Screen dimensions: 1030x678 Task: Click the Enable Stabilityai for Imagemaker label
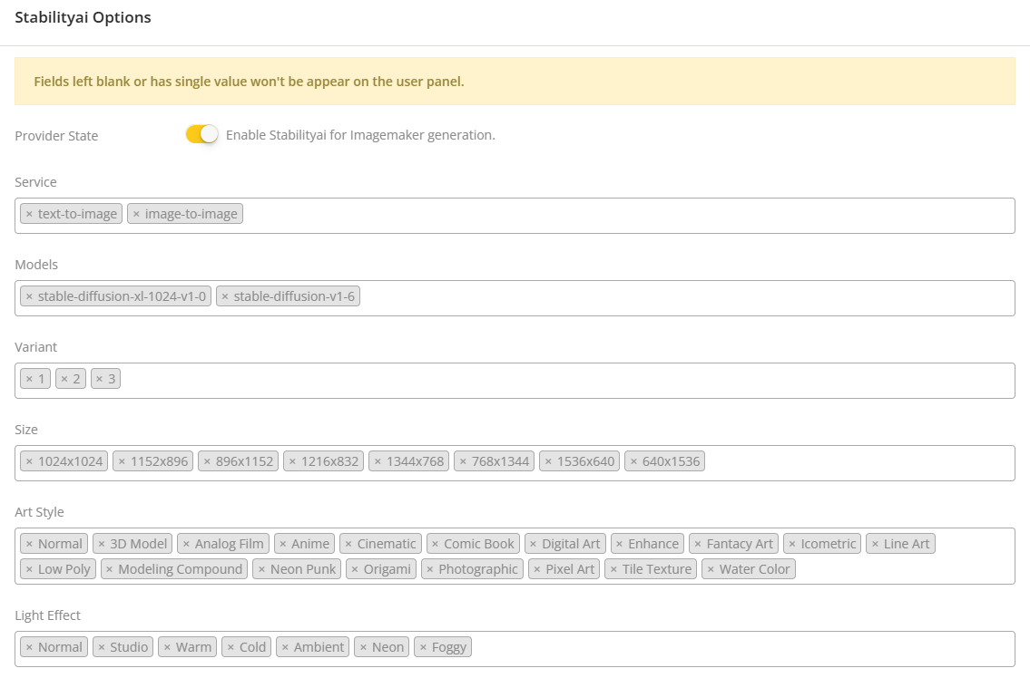coord(360,135)
